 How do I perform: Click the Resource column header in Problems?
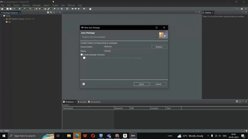tap(122, 108)
